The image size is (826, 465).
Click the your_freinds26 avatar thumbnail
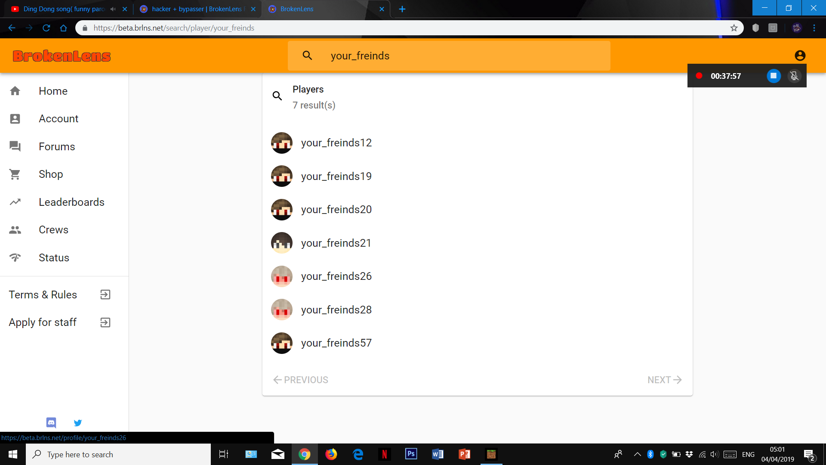pyautogui.click(x=282, y=276)
